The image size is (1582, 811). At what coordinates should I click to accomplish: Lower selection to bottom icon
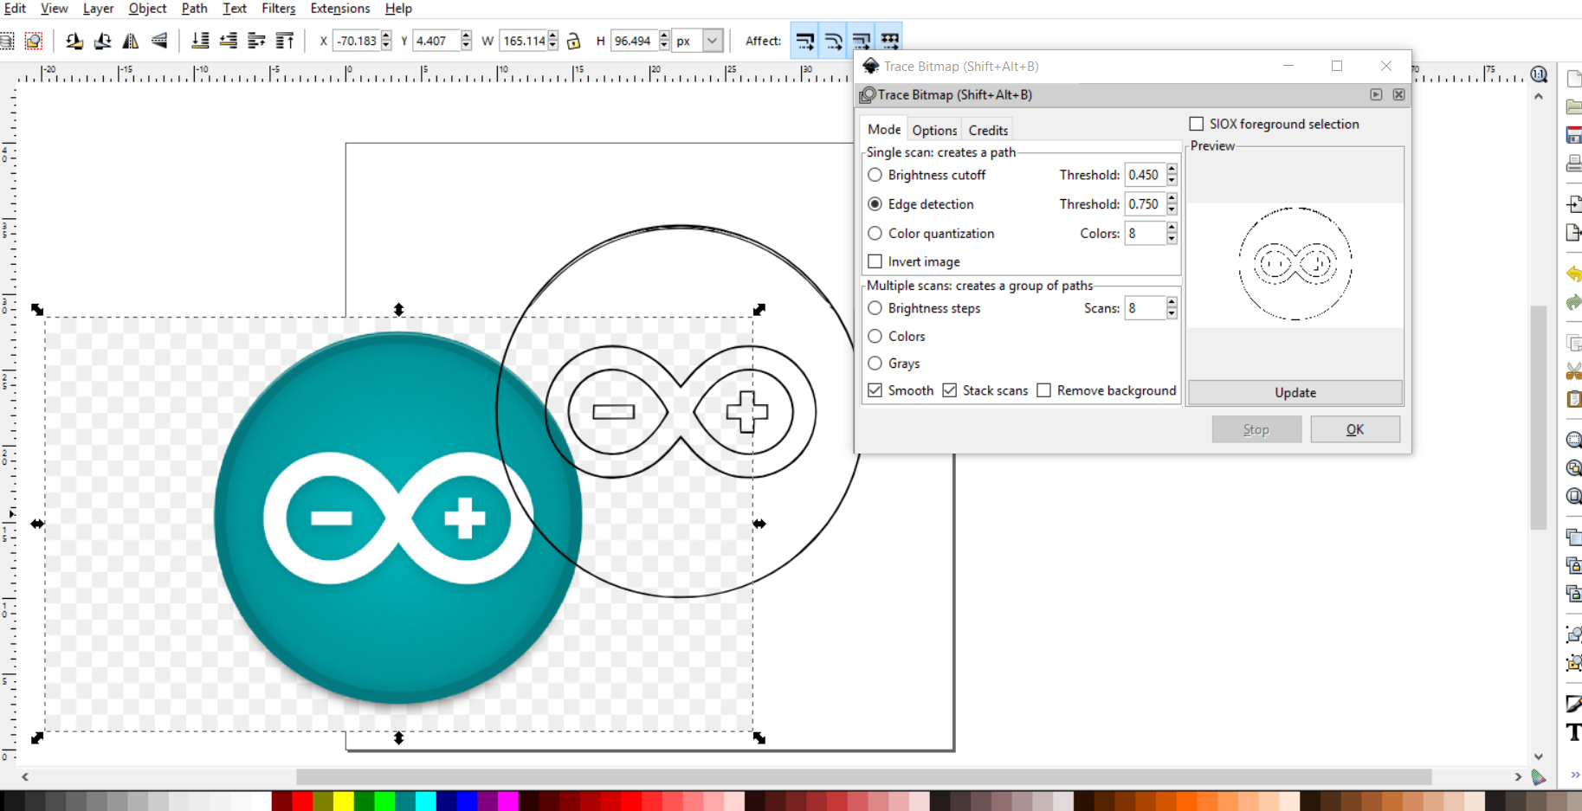(x=200, y=41)
